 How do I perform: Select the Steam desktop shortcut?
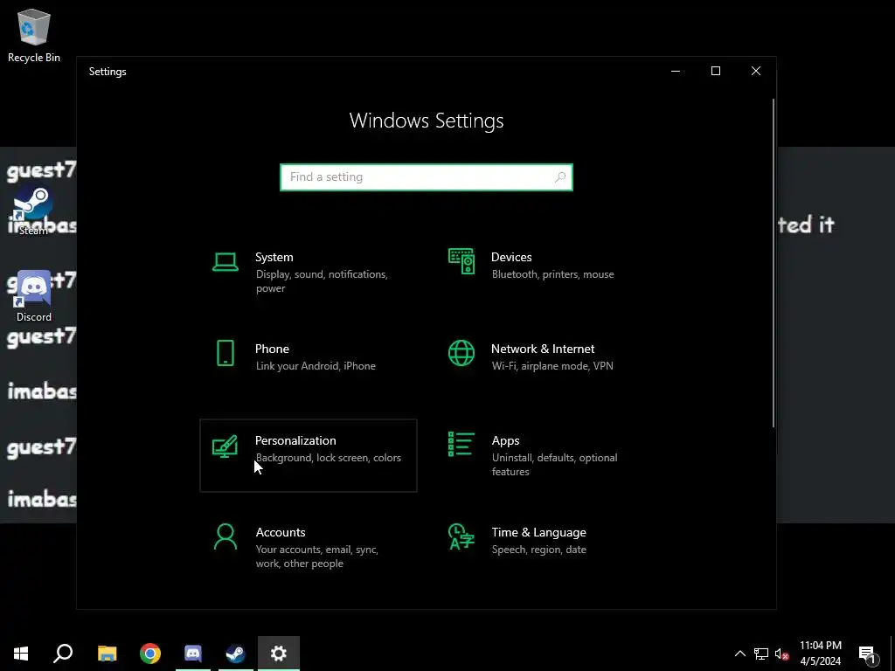[33, 211]
